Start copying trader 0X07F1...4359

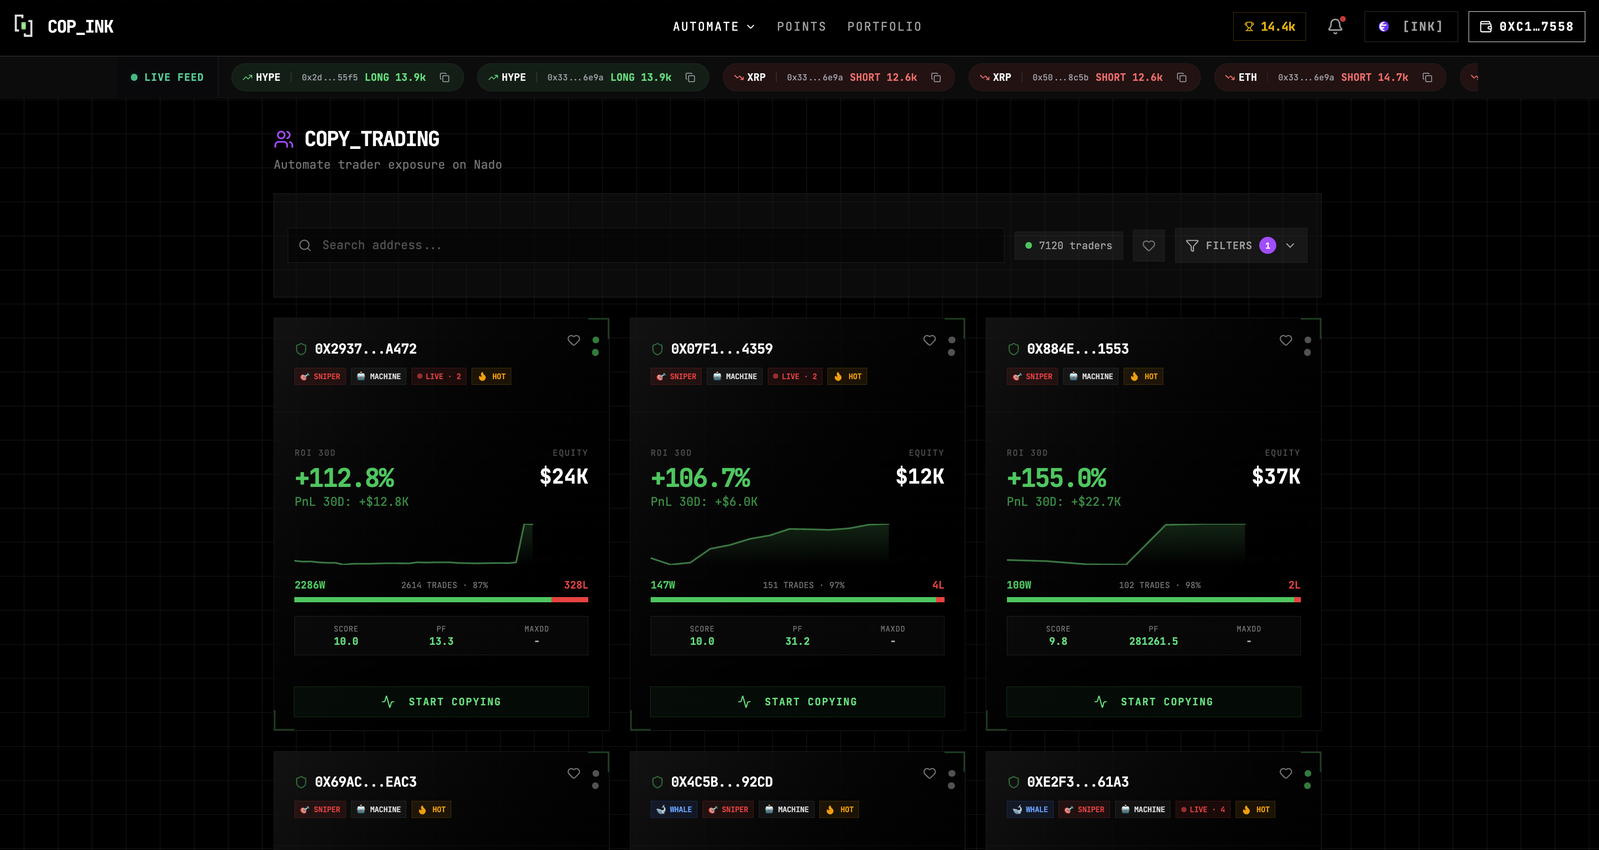tap(797, 702)
